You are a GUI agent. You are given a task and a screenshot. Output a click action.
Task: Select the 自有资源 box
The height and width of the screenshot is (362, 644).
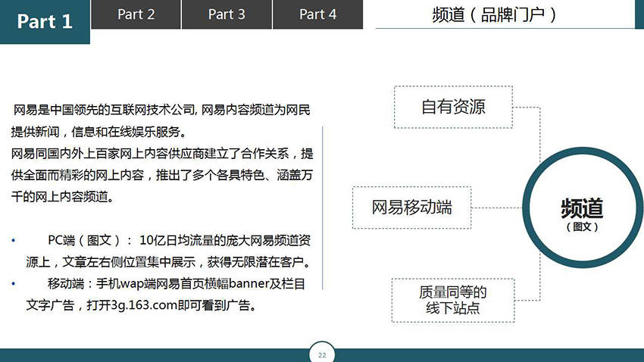(x=453, y=107)
